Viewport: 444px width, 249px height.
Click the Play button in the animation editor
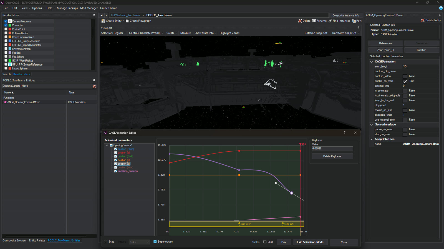click(x=284, y=242)
